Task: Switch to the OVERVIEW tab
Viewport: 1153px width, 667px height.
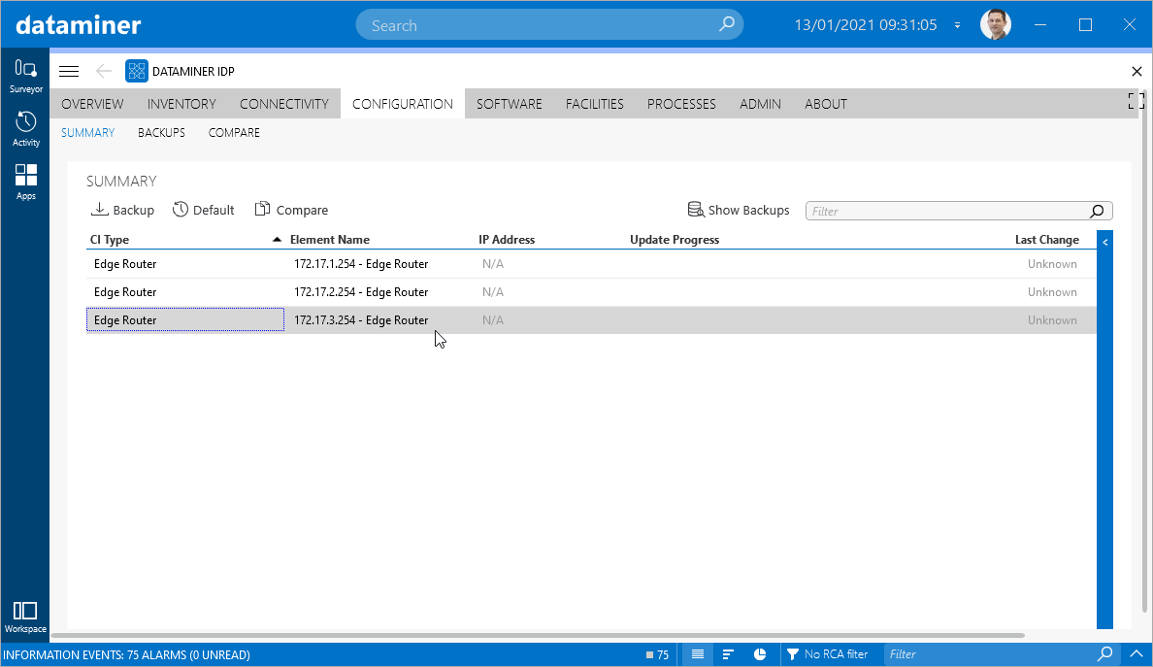Action: pos(92,104)
